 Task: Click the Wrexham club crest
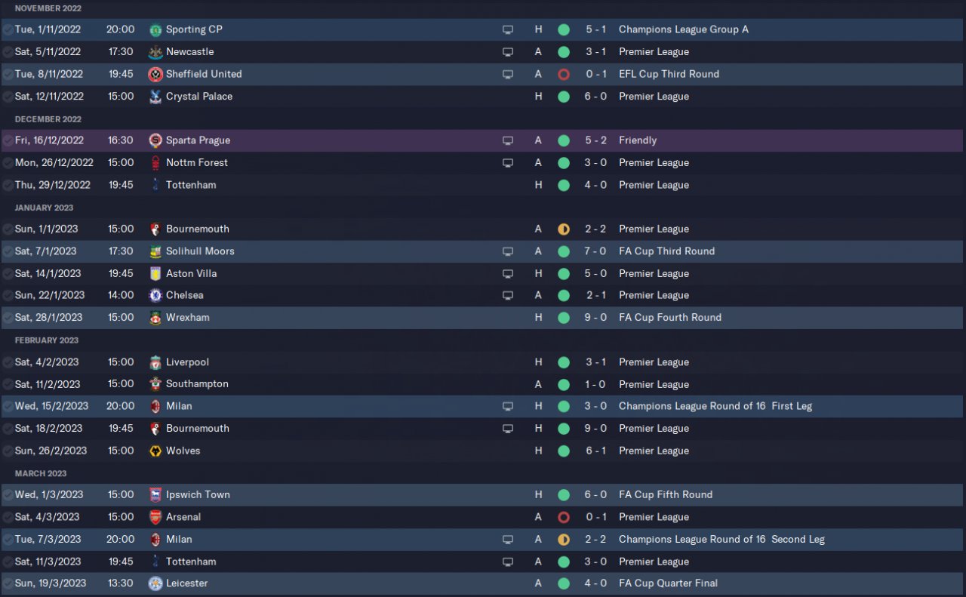click(155, 318)
